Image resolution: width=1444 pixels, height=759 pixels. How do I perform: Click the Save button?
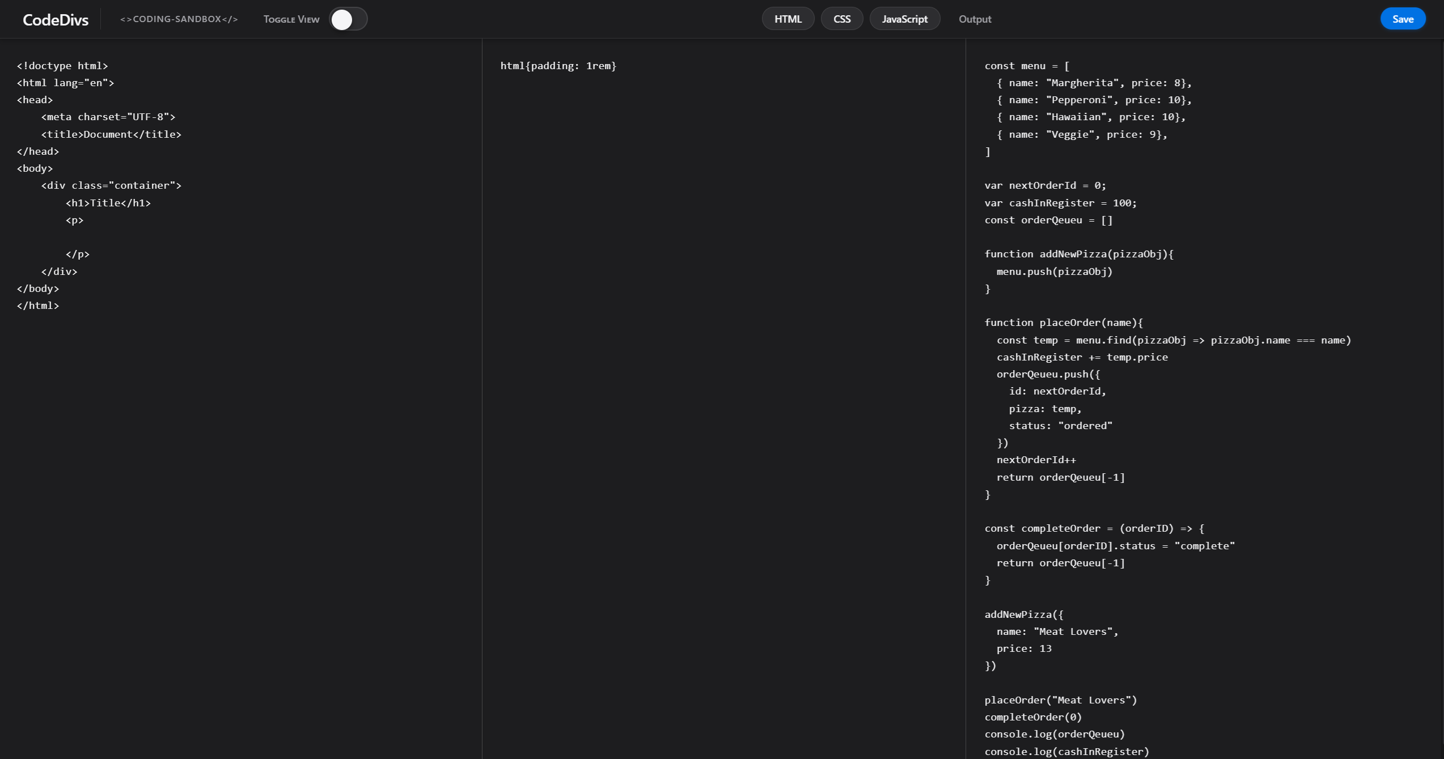(1402, 18)
